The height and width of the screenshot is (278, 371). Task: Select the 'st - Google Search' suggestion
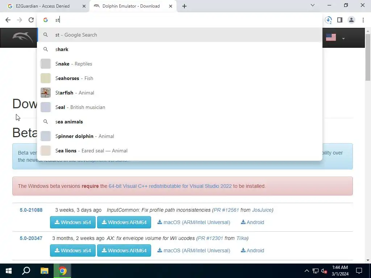tap(180, 35)
